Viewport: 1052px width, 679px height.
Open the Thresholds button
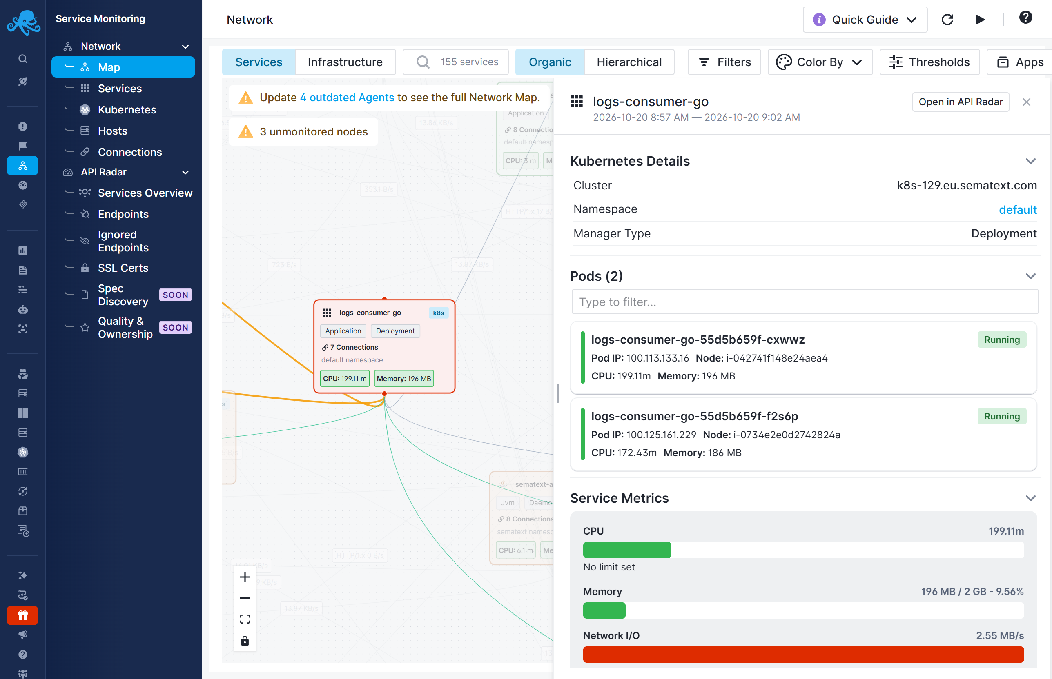point(929,62)
